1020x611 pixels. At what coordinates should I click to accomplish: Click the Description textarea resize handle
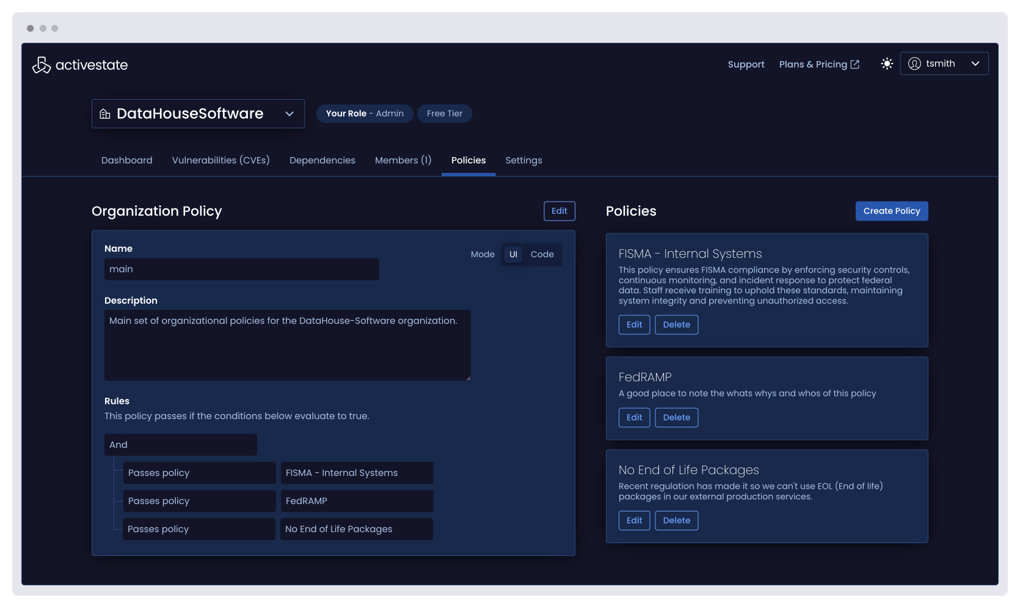pyautogui.click(x=468, y=378)
